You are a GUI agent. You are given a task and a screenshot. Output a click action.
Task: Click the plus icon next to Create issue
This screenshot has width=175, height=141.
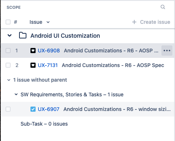(x=134, y=22)
